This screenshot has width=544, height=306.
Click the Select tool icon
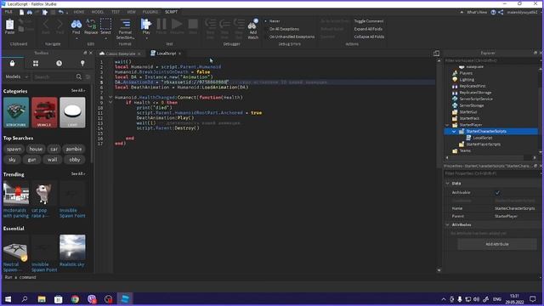point(105,24)
